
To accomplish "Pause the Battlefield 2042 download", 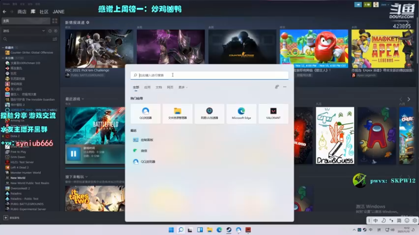I will click(x=73, y=154).
